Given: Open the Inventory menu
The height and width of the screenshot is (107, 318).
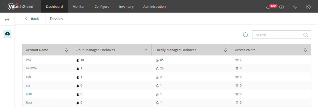Looking at the screenshot, I should point(126,6).
